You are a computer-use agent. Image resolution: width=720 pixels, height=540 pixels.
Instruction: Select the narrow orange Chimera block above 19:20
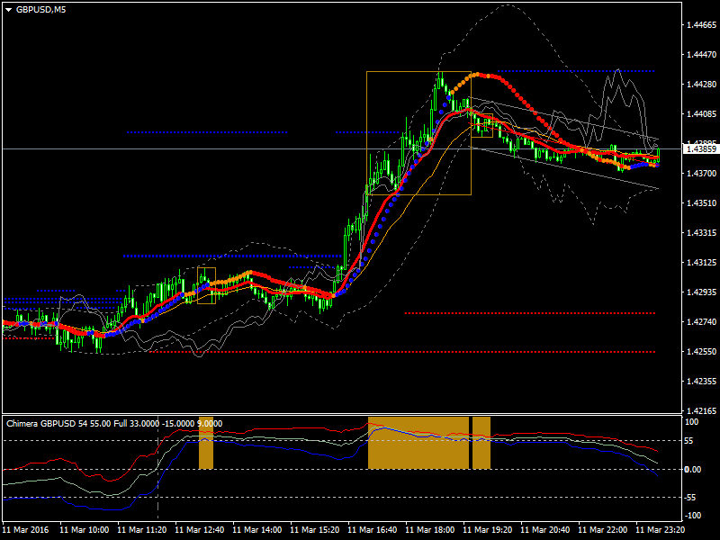point(481,443)
